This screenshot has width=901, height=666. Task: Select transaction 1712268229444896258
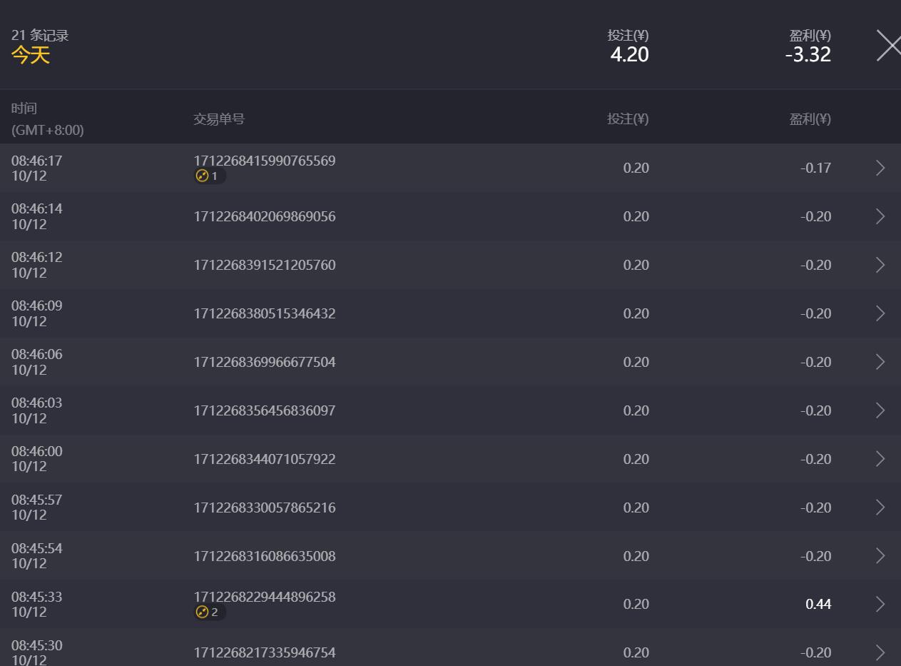[265, 597]
